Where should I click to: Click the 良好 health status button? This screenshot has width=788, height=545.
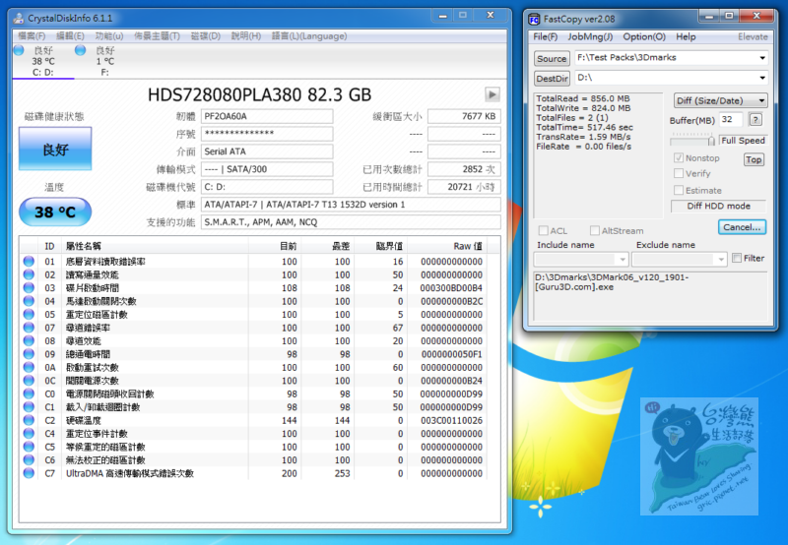coord(55,150)
